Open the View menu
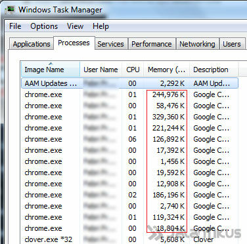This screenshot has width=247, height=244. [x=75, y=26]
